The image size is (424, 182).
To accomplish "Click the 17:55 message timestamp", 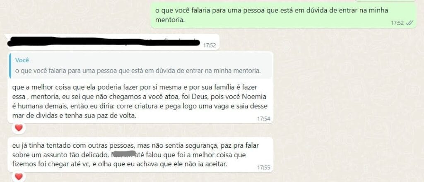I will pyautogui.click(x=263, y=168).
